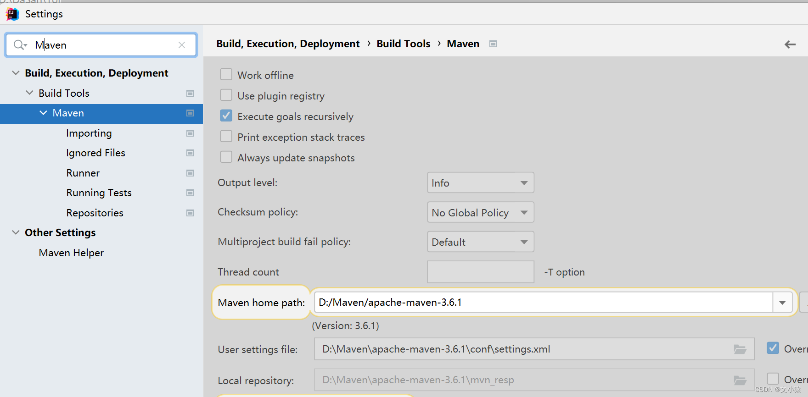Select Ignored Files settings page
The image size is (808, 397).
(x=95, y=153)
